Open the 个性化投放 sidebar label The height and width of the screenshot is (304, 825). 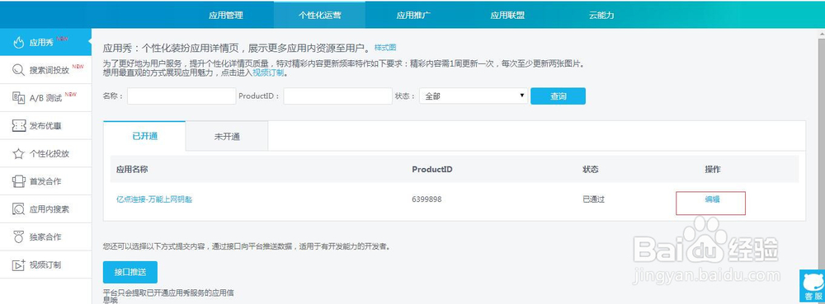click(49, 154)
